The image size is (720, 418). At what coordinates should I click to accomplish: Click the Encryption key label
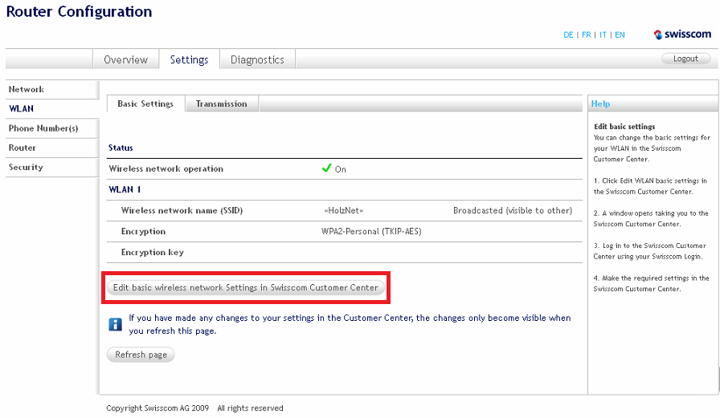coord(152,252)
